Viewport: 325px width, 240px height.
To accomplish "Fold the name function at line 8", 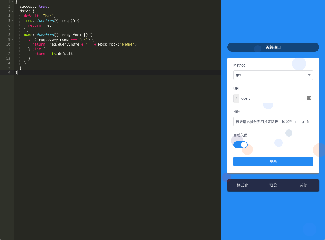I will tap(12, 35).
